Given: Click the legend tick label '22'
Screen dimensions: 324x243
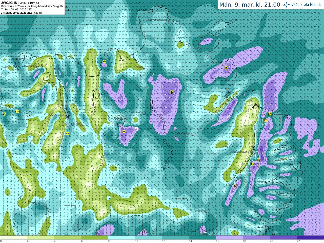Looking at the screenshot, I should tap(298, 241).
